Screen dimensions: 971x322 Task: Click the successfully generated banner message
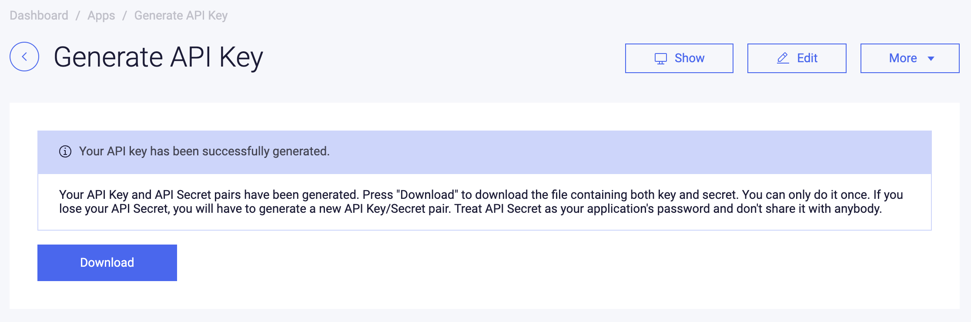coord(204,151)
